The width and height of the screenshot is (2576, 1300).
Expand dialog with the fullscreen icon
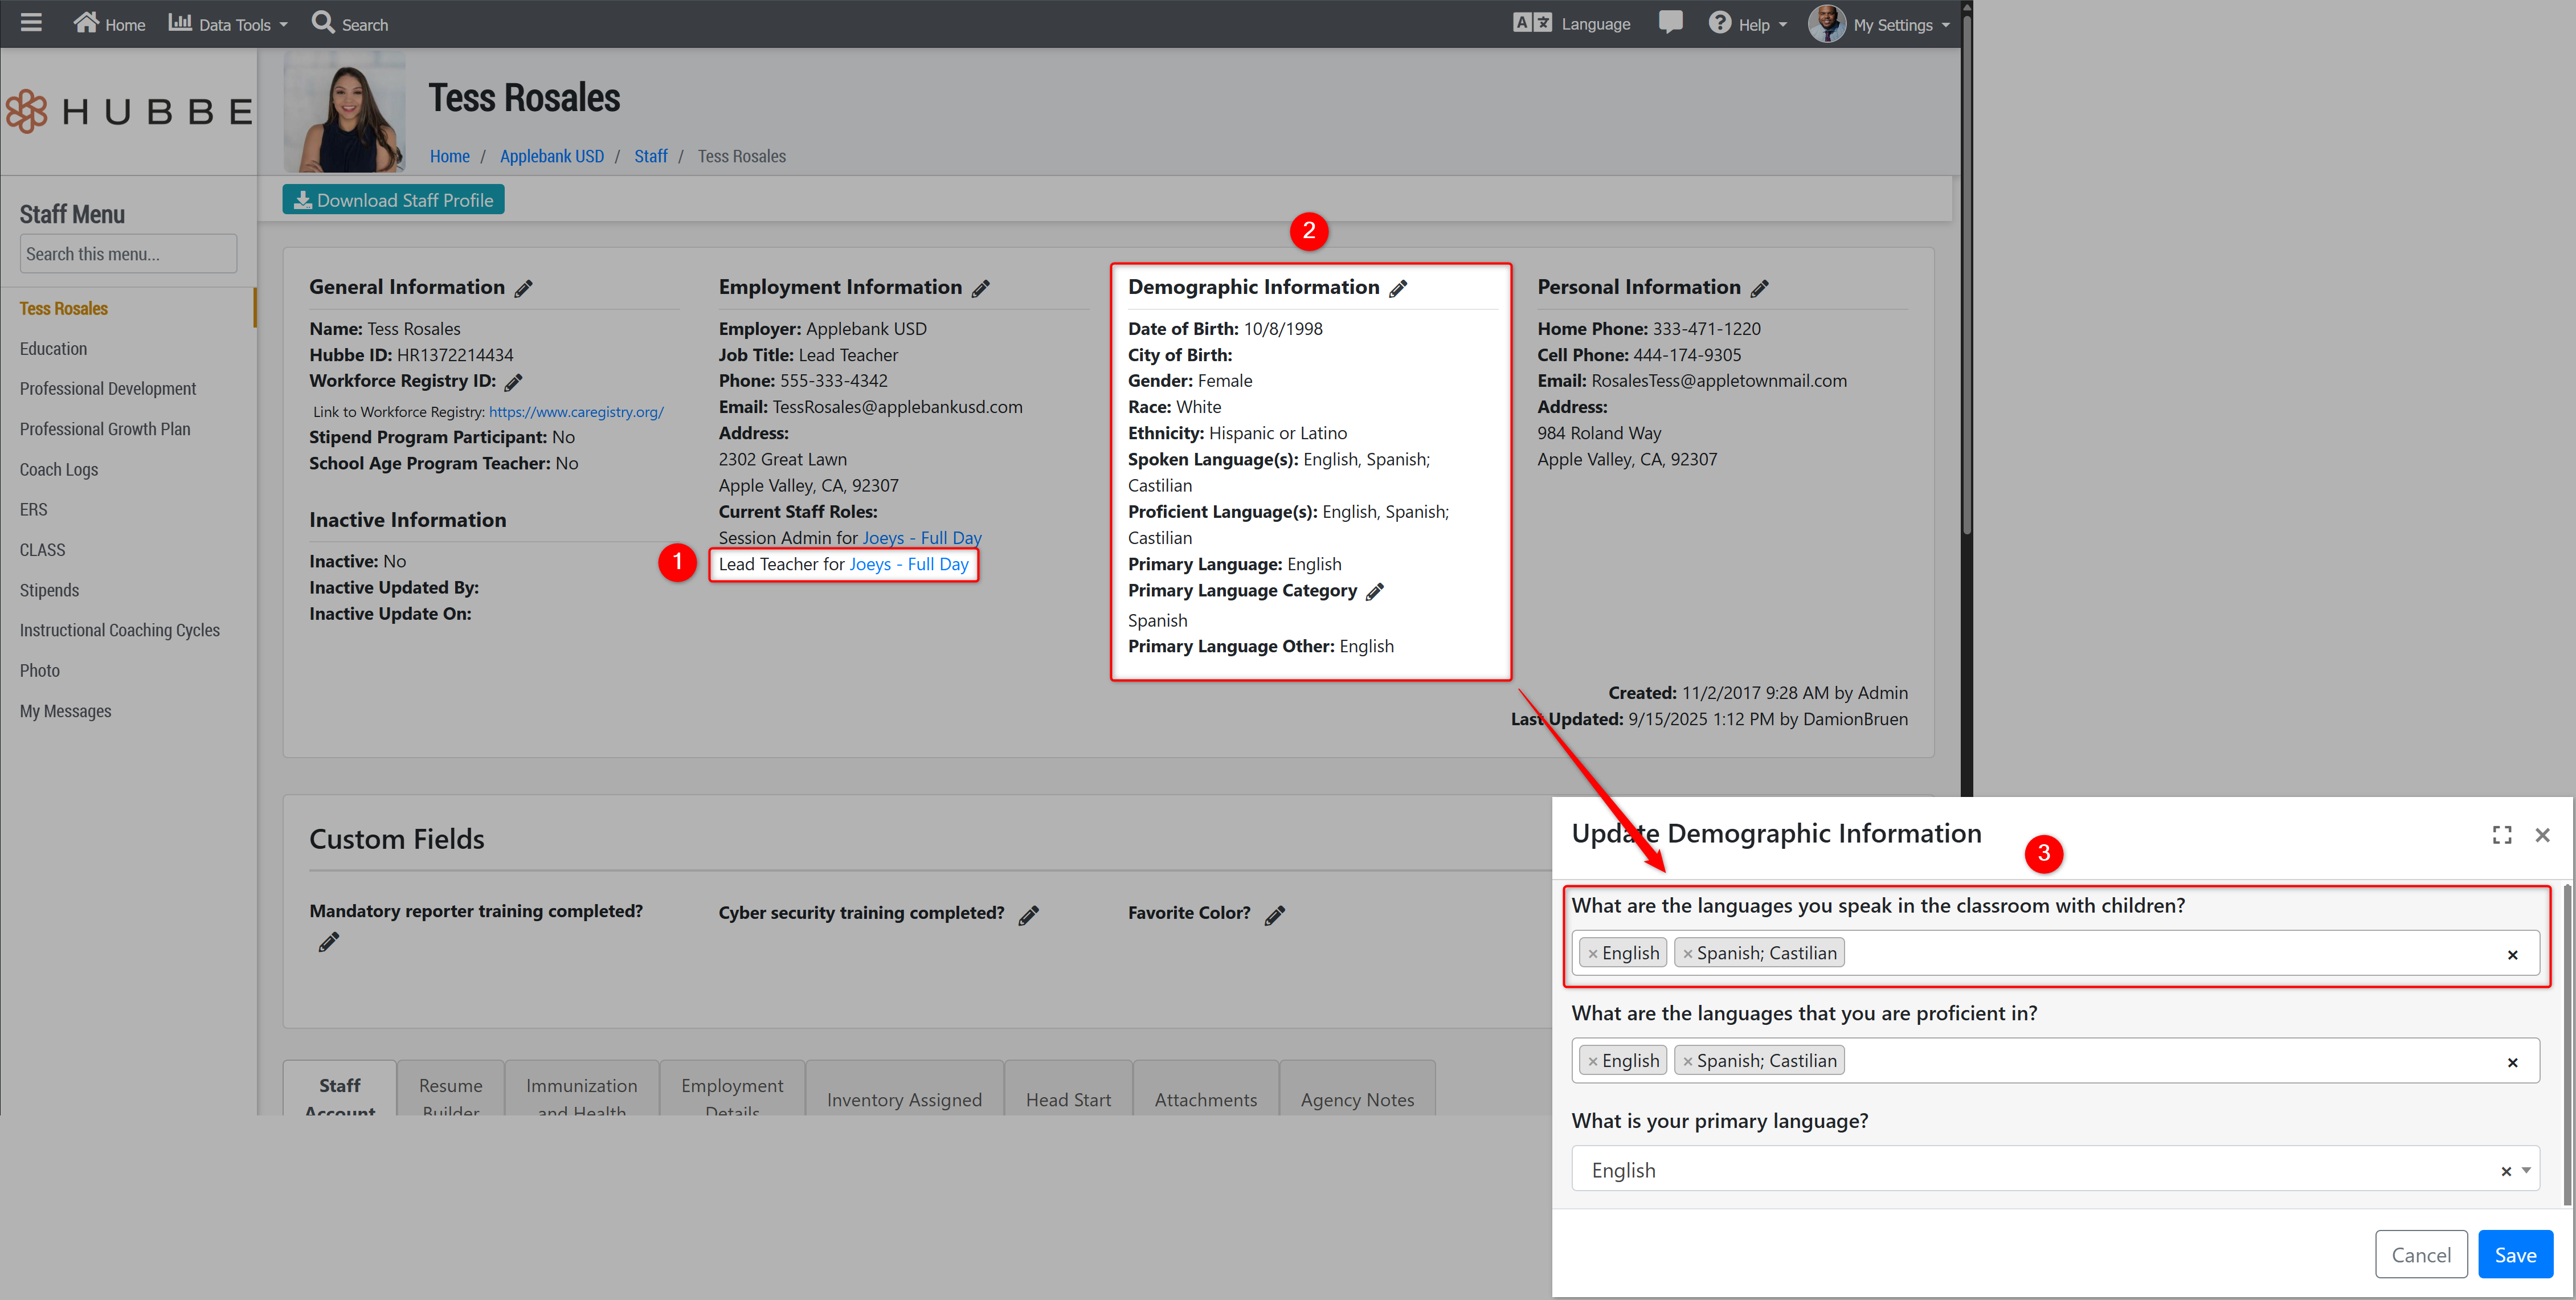coord(2502,835)
